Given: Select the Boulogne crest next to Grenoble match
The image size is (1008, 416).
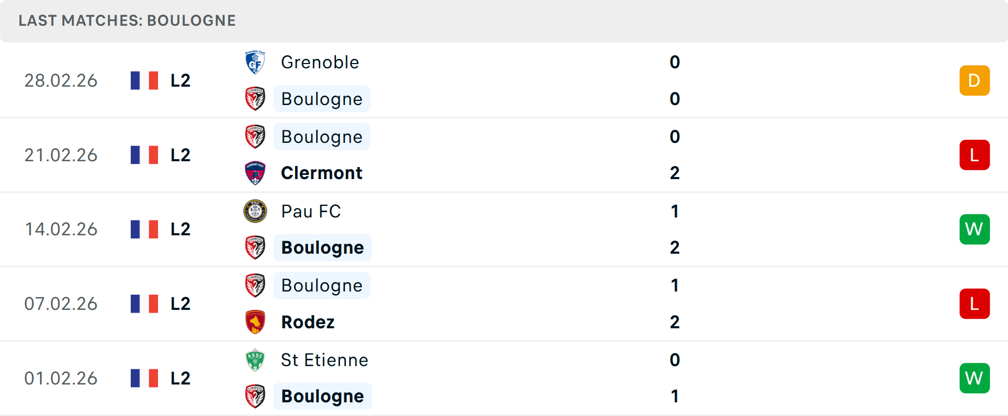Looking at the screenshot, I should pyautogui.click(x=256, y=99).
